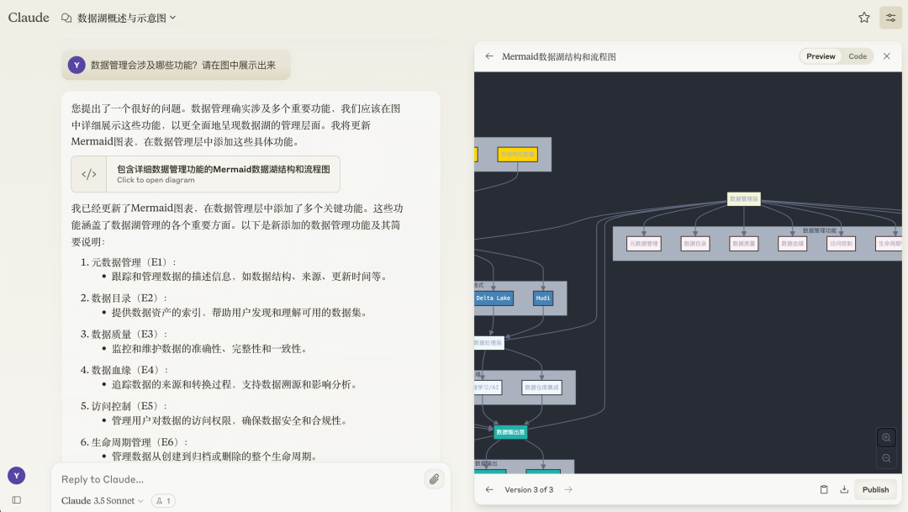
Task: Select the Preview tab
Action: 821,55
